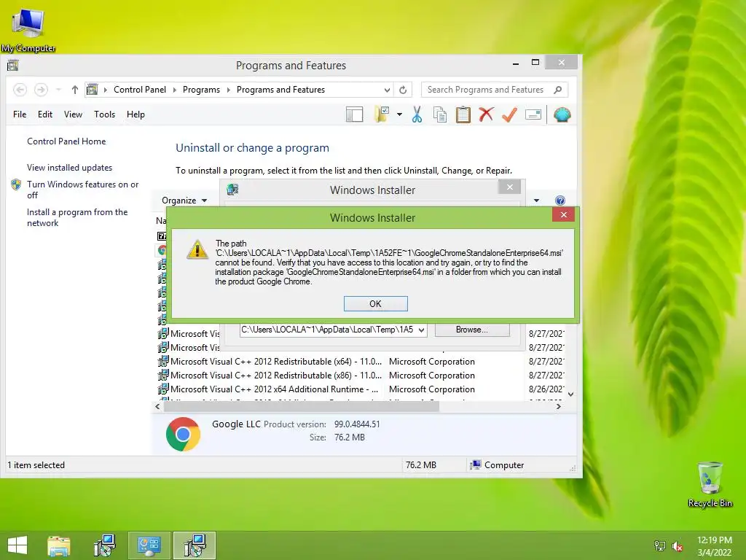This screenshot has width=746, height=560.
Task: Open the Organize dropdown
Action: point(184,201)
